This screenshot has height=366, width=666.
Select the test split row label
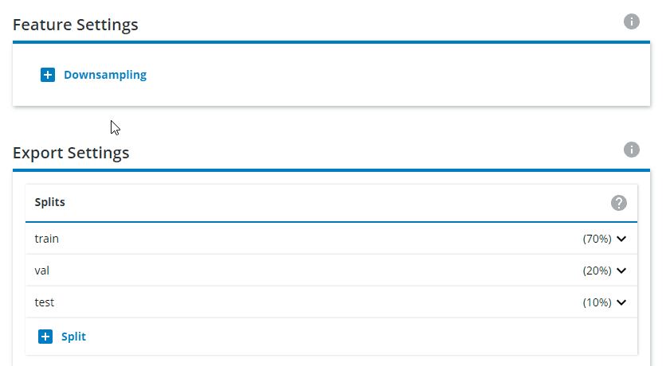click(45, 302)
